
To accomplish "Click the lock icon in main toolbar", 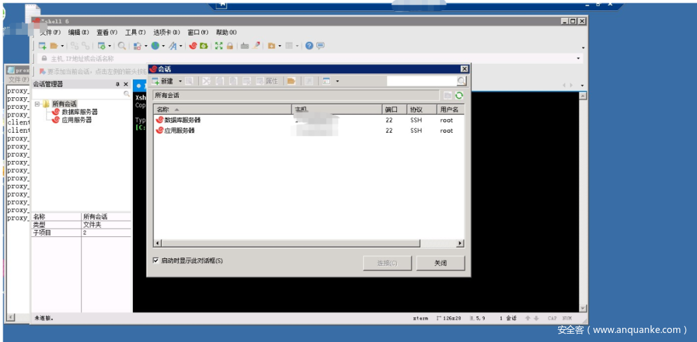I will 230,46.
